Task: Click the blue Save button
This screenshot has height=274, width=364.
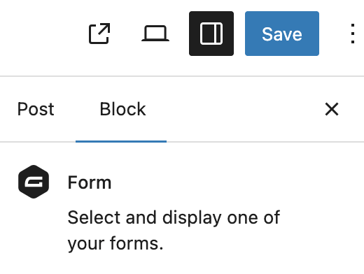Action: point(282,34)
